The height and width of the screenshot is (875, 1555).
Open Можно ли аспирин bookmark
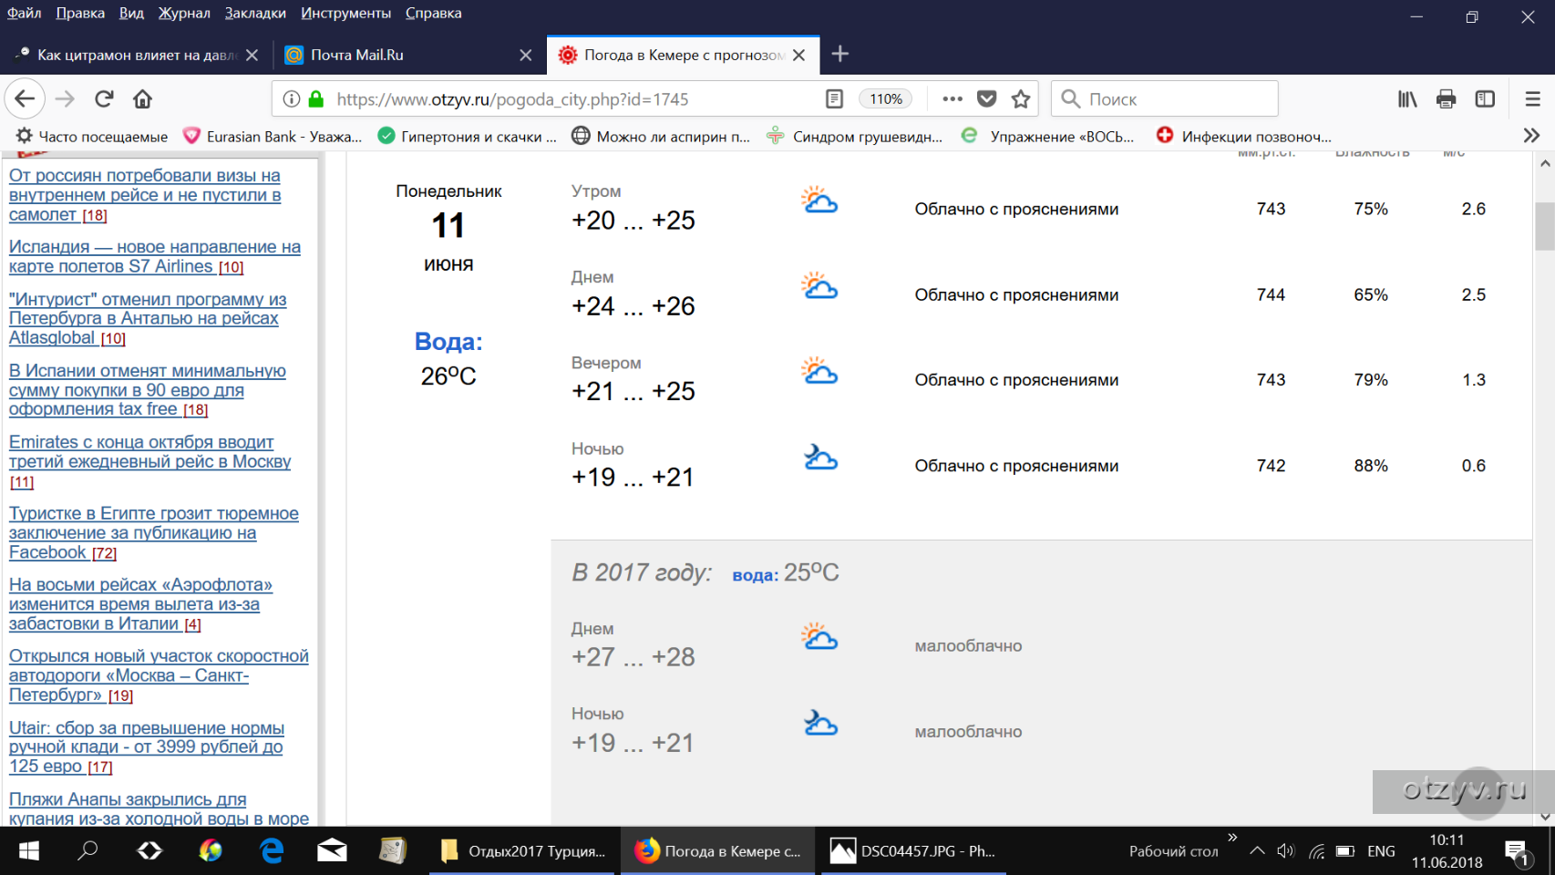[661, 136]
